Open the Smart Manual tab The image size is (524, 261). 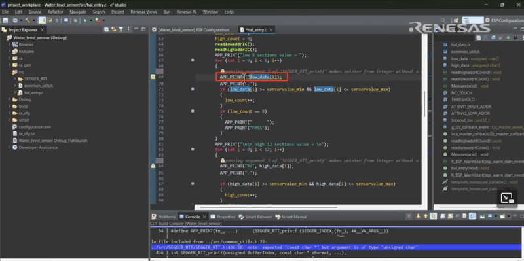(x=291, y=217)
